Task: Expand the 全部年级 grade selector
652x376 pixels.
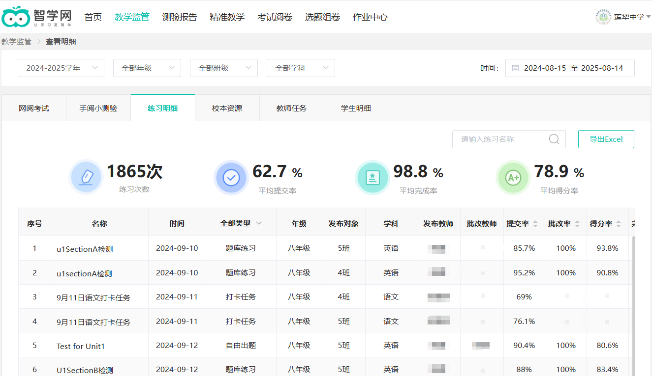Action: [147, 68]
